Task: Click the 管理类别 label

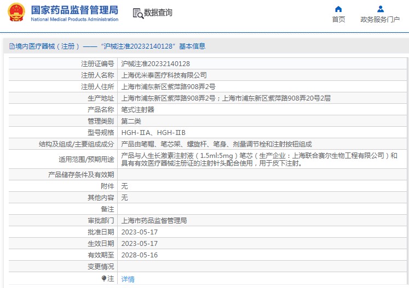Action: click(101, 121)
